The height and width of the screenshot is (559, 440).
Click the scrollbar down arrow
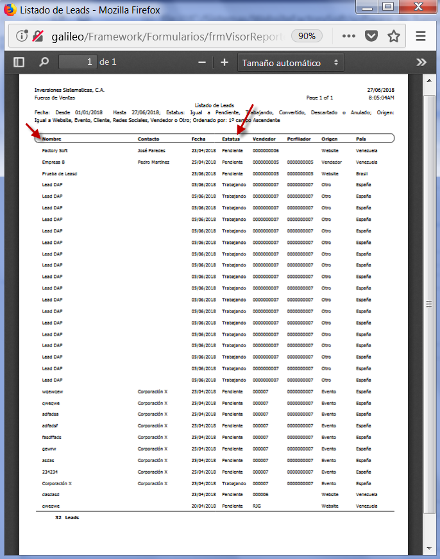429,548
